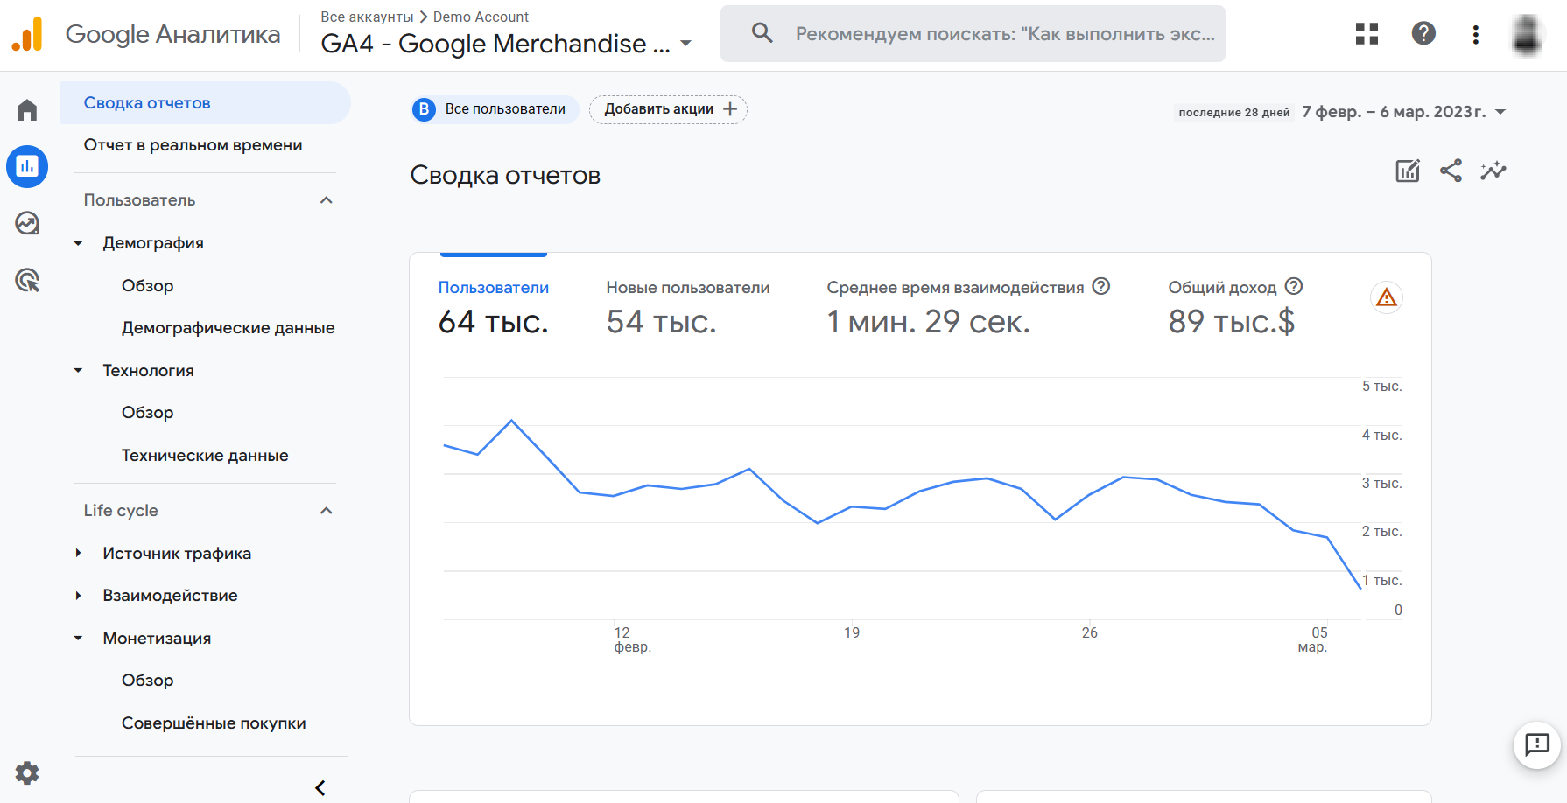The height and width of the screenshot is (803, 1567).
Task: Open Демографические данные report
Action: click(228, 328)
